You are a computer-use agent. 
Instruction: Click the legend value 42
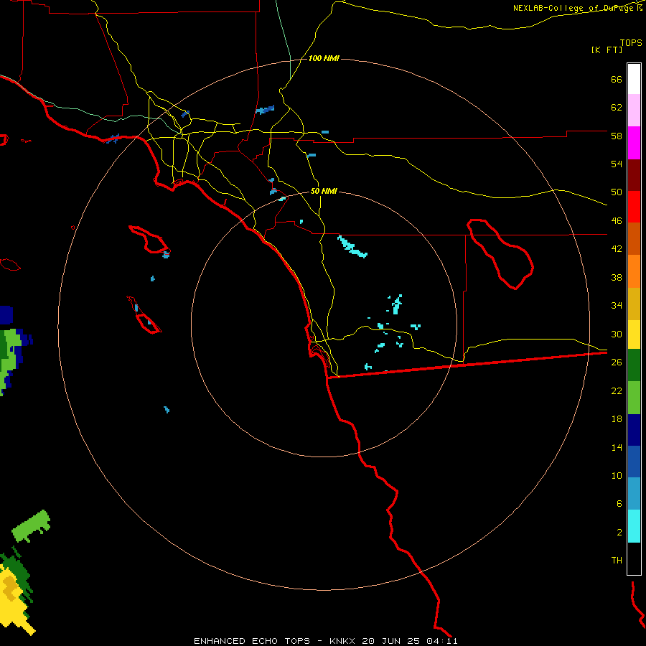(617, 249)
